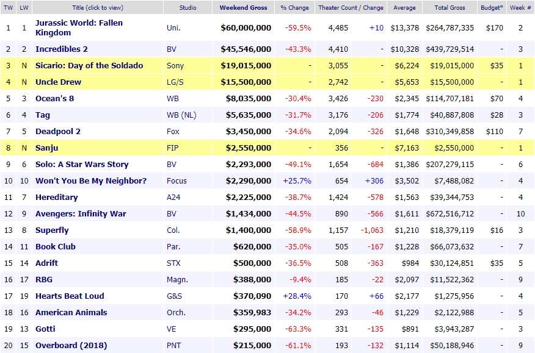The image size is (535, 353).
Task: Click the G&S studio cell
Action: click(x=174, y=296)
